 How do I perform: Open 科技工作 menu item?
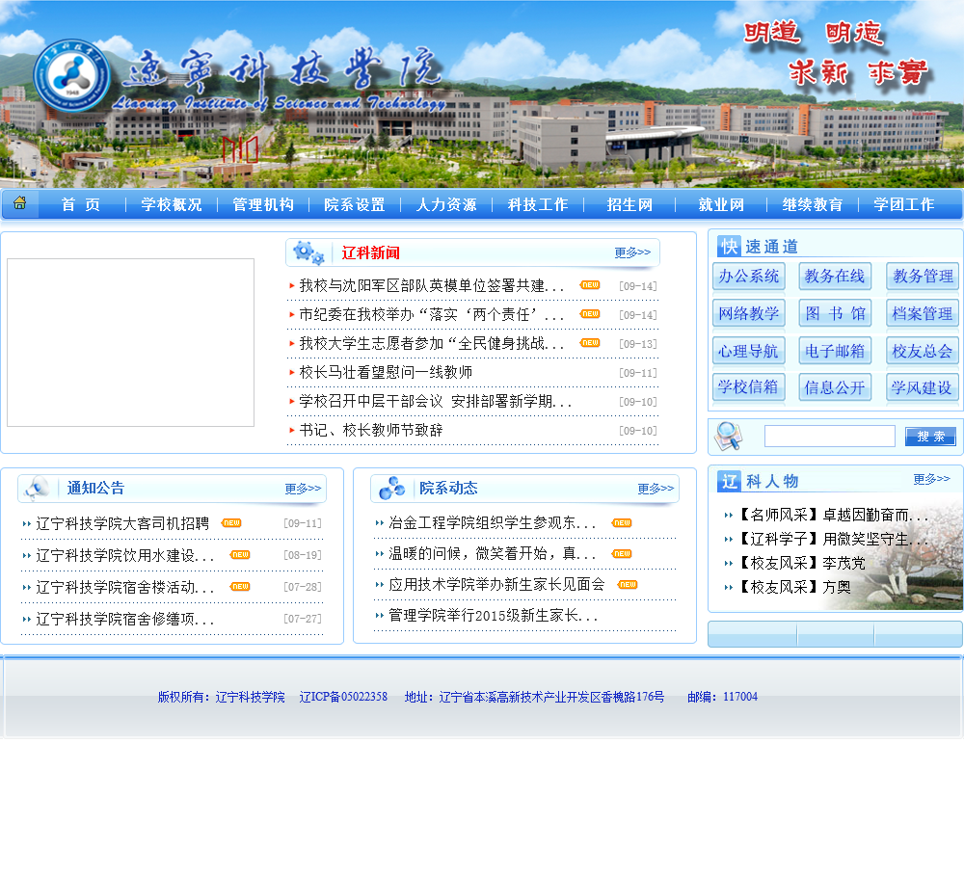point(538,204)
